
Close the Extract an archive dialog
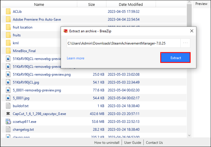click(192, 31)
